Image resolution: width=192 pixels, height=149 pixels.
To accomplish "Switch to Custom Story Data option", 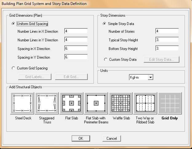I will click(106, 60).
